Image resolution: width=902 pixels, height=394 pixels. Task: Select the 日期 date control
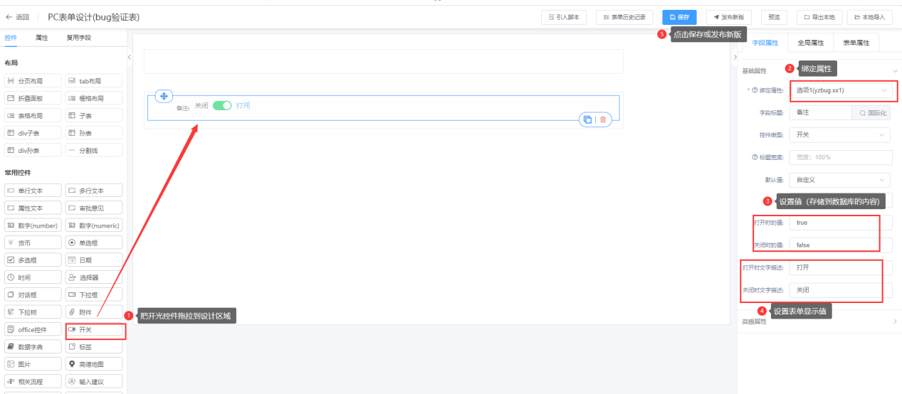click(x=94, y=260)
